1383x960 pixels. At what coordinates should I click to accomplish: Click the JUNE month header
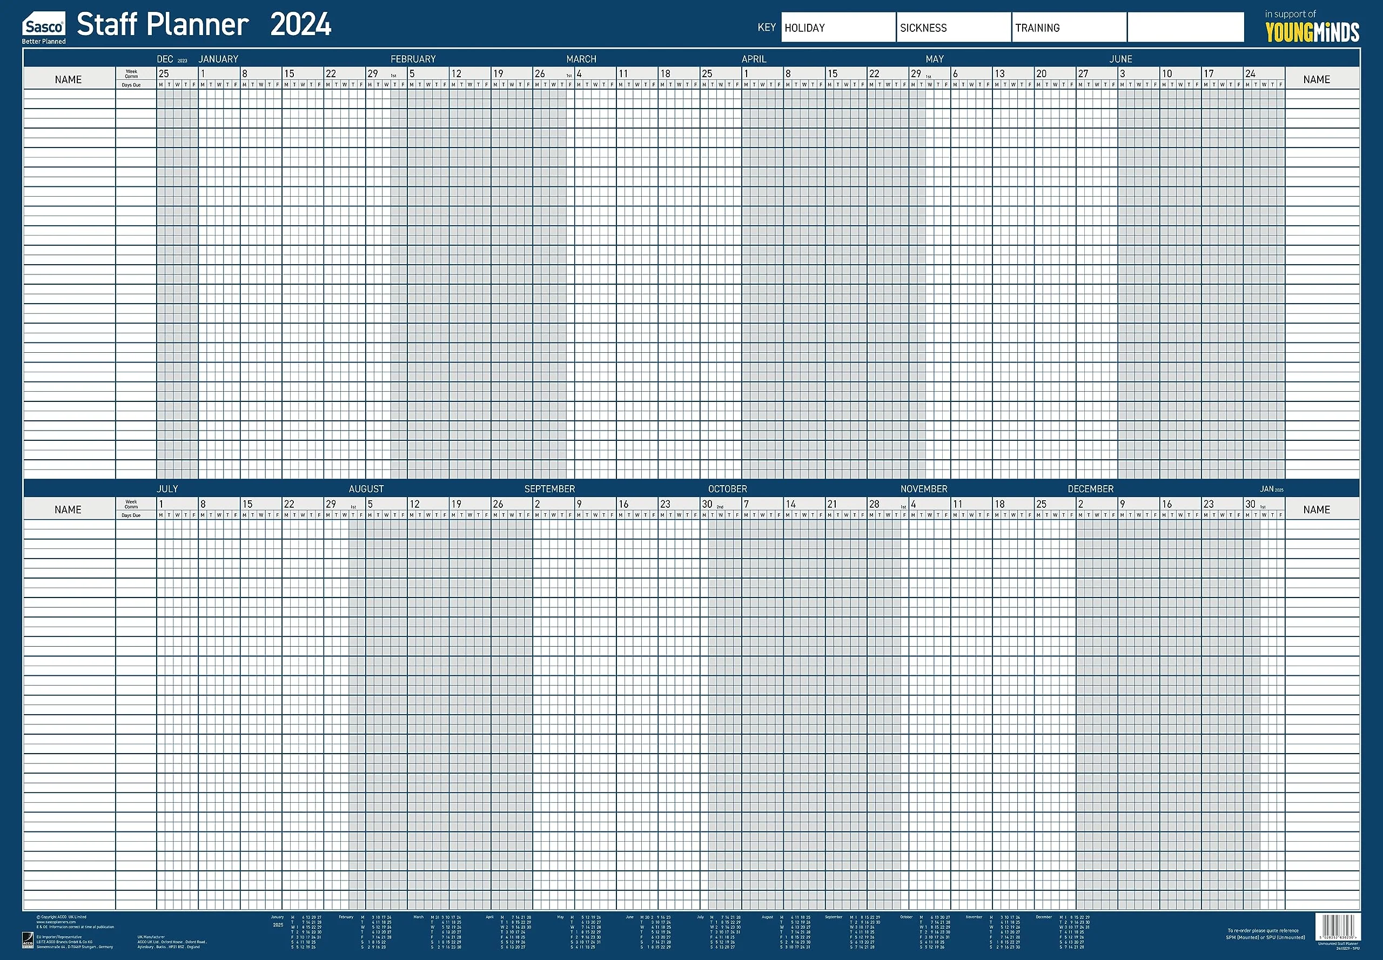pyautogui.click(x=1121, y=59)
